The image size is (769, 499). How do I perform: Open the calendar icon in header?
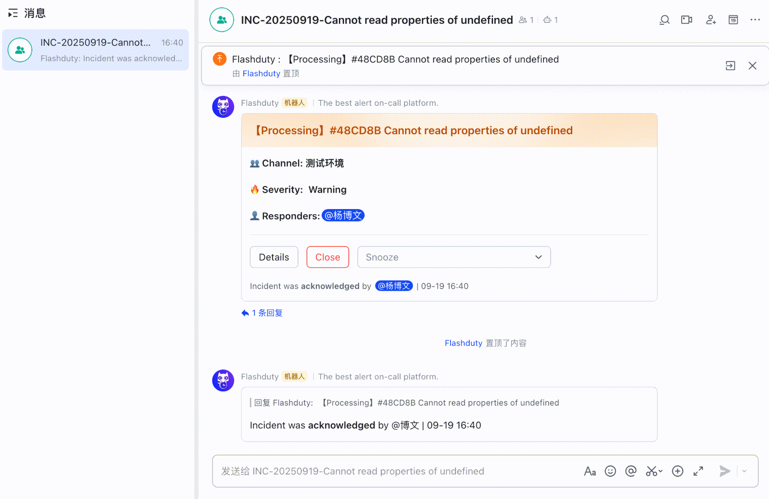pos(733,20)
